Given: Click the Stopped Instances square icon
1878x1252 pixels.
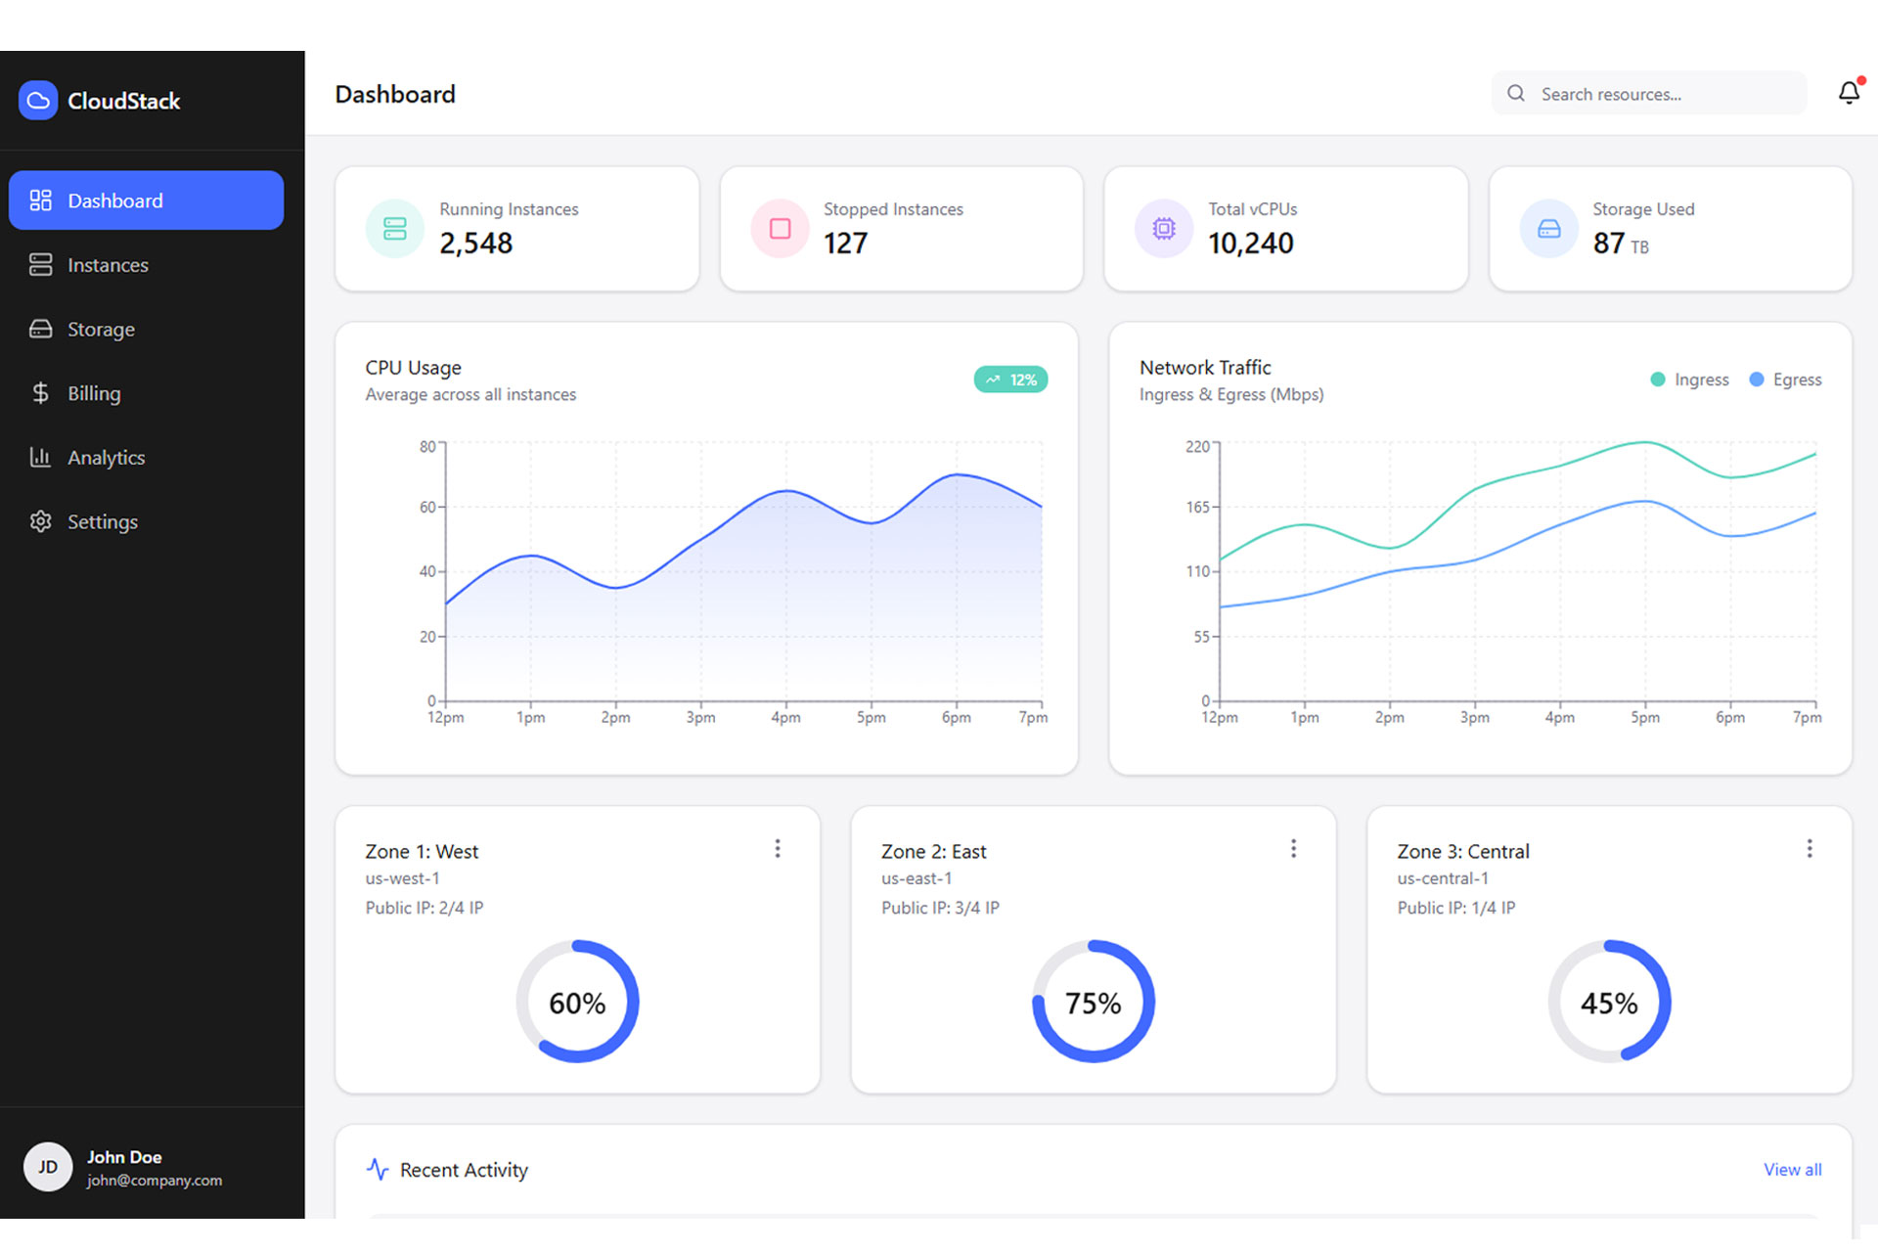Looking at the screenshot, I should click(780, 229).
